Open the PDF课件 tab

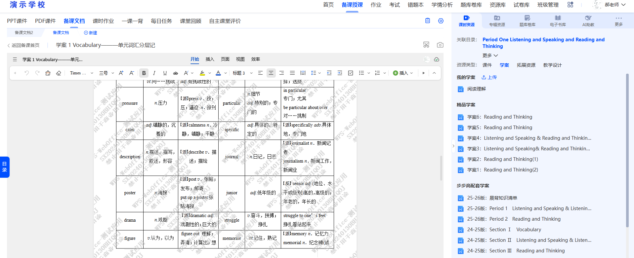pos(45,21)
